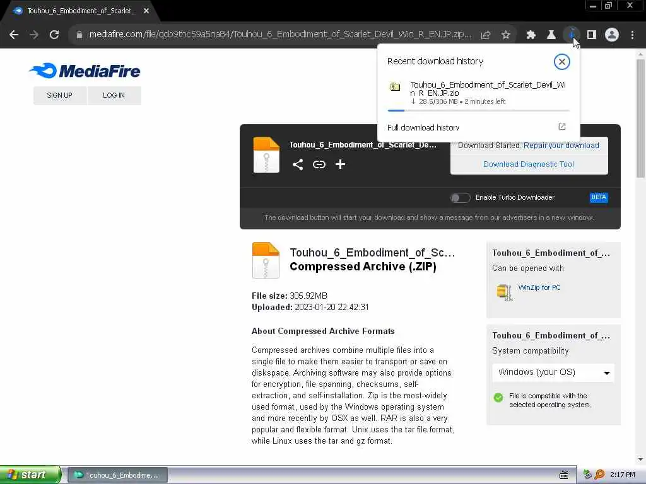Image resolution: width=646 pixels, height=484 pixels.
Task: Open the Chrome three-dot menu
Action: point(632,35)
